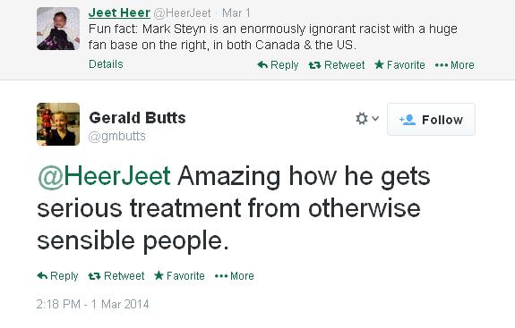Favorite Jeet Heer's tweet with star
This screenshot has width=515, height=328.
(x=399, y=65)
